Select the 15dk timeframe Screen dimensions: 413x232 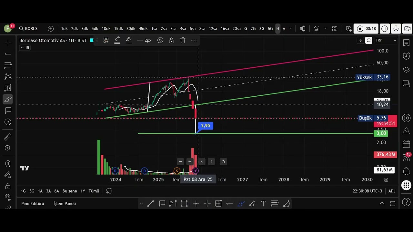point(118,29)
